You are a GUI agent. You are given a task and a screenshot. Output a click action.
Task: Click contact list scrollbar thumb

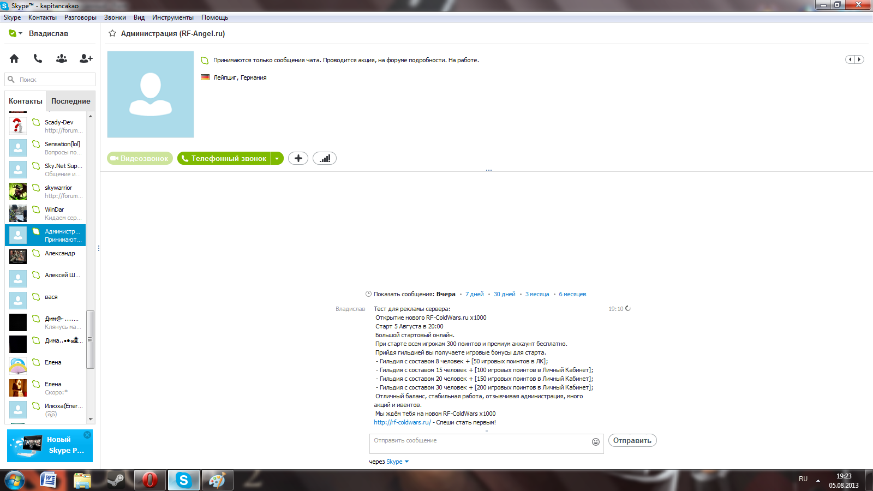point(91,339)
